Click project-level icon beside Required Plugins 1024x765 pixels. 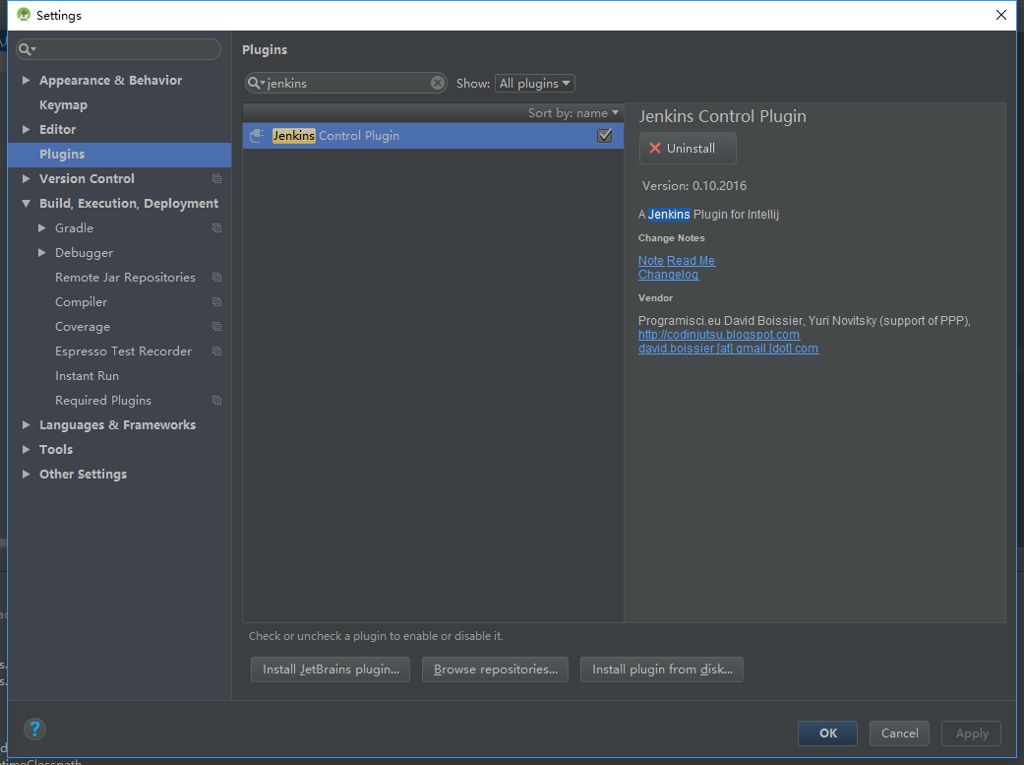[x=216, y=400]
